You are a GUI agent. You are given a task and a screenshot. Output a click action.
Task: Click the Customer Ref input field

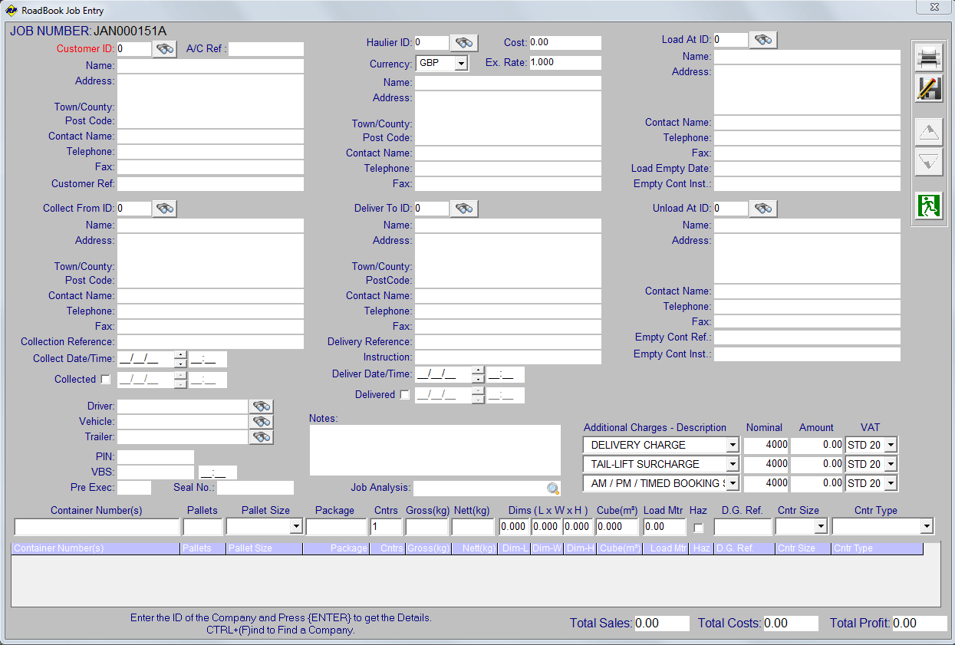coord(210,184)
